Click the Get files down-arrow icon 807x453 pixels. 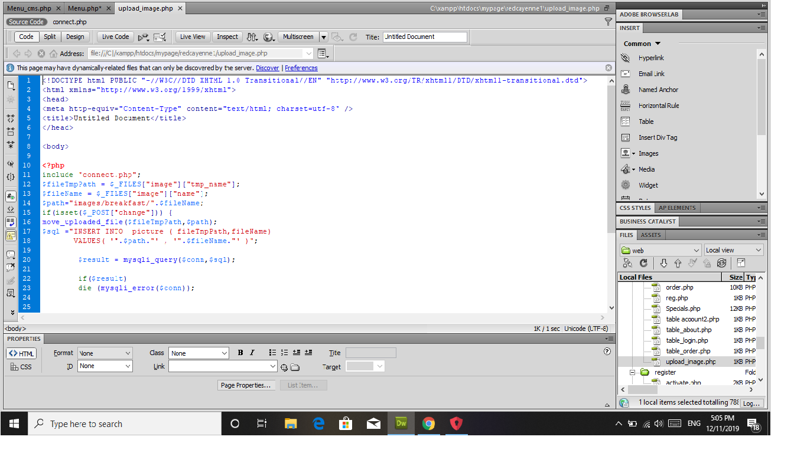663,263
